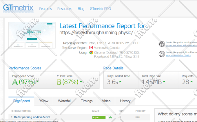Click the Total Page Size 1.45MB value
This screenshot has height=122, width=197.
[x=152, y=82]
